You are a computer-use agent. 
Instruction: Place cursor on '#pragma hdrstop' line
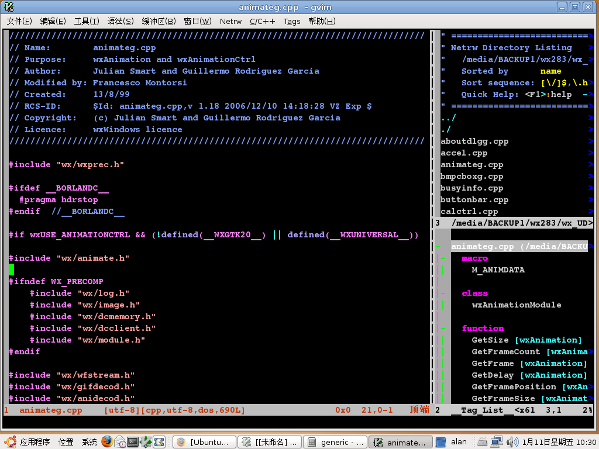click(58, 200)
